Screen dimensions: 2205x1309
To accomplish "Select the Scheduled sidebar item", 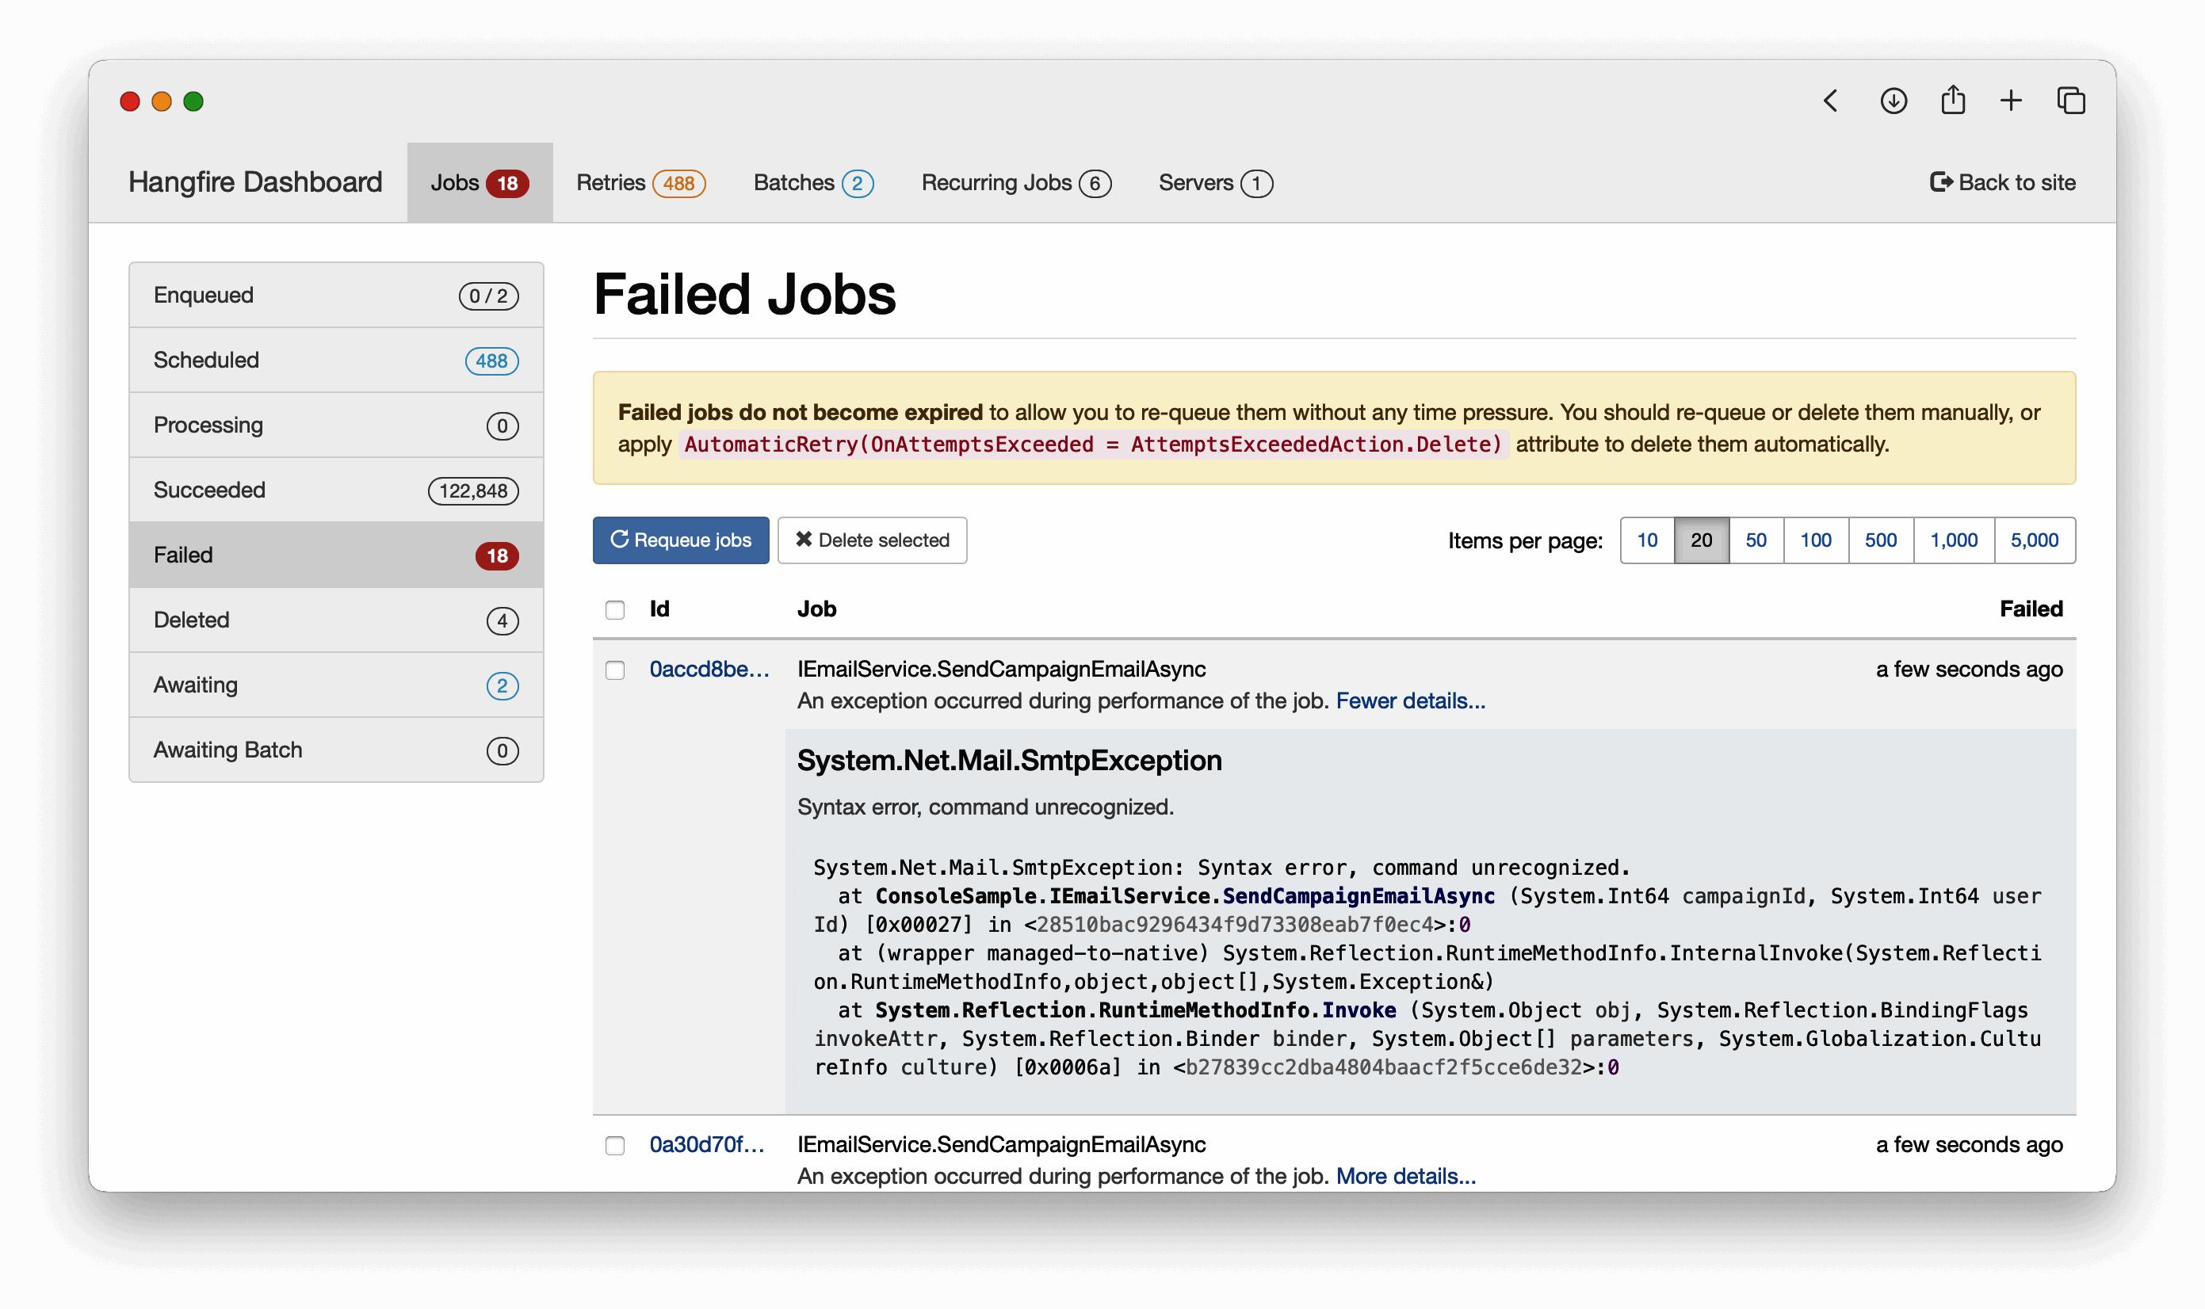I will tap(335, 360).
